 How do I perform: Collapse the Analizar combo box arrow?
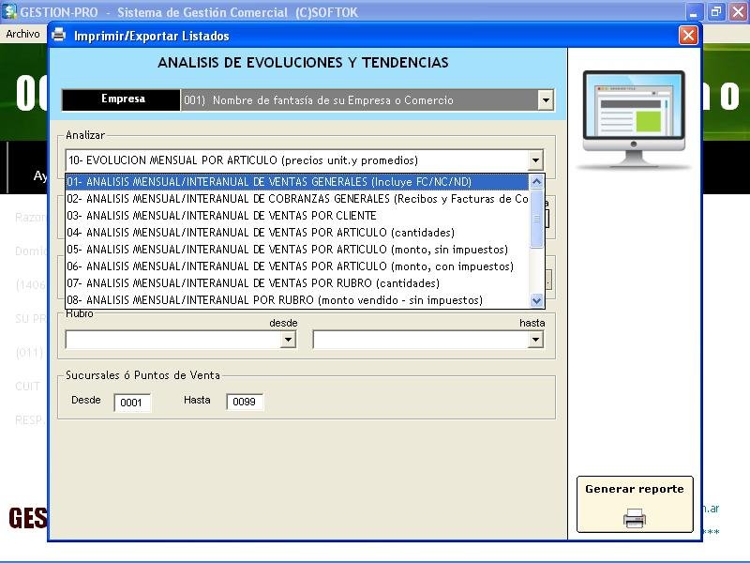pyautogui.click(x=535, y=160)
